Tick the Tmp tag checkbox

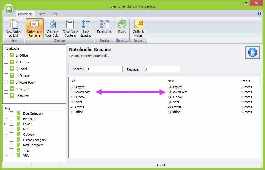click(x=11, y=150)
